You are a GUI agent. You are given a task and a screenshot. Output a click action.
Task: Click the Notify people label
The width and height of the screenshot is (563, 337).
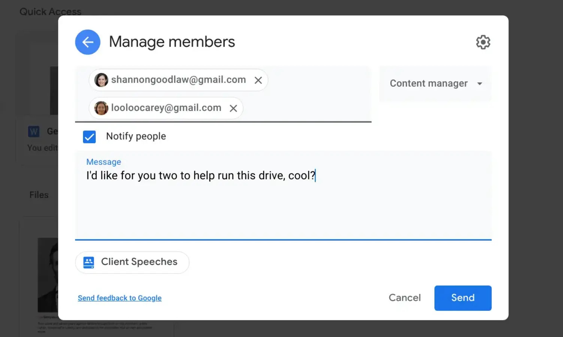coord(136,136)
